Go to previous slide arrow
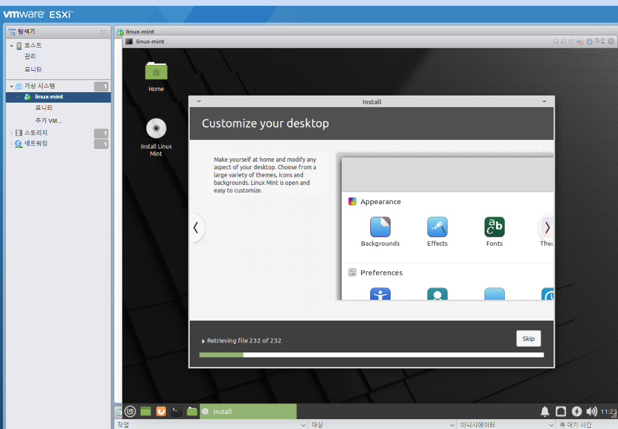Viewport: 618px width, 429px height. 196,227
